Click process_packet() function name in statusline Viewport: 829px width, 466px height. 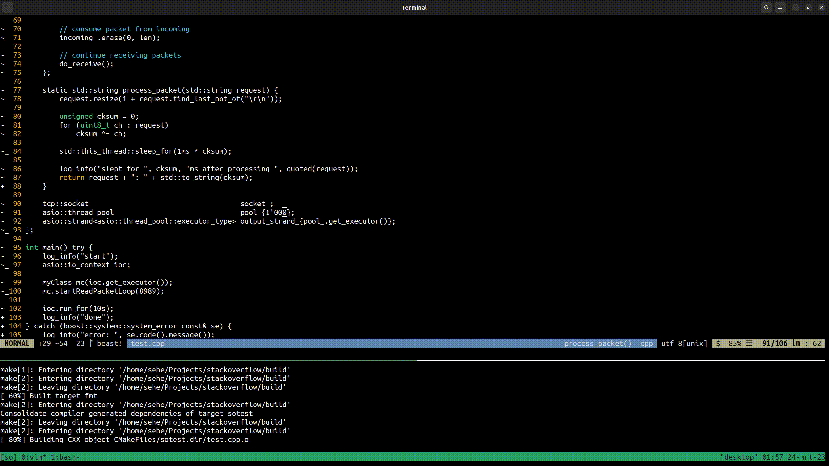tap(598, 343)
